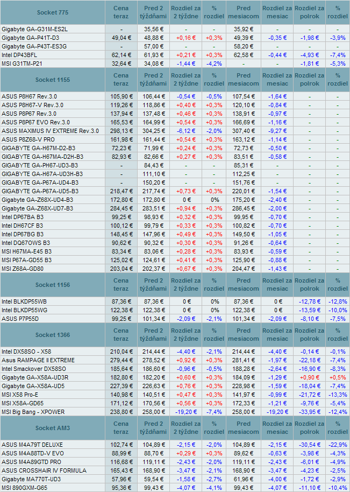The image size is (350, 492).
Task: Click Intel Smackover DX58SO product name
Action: [x=34, y=369]
